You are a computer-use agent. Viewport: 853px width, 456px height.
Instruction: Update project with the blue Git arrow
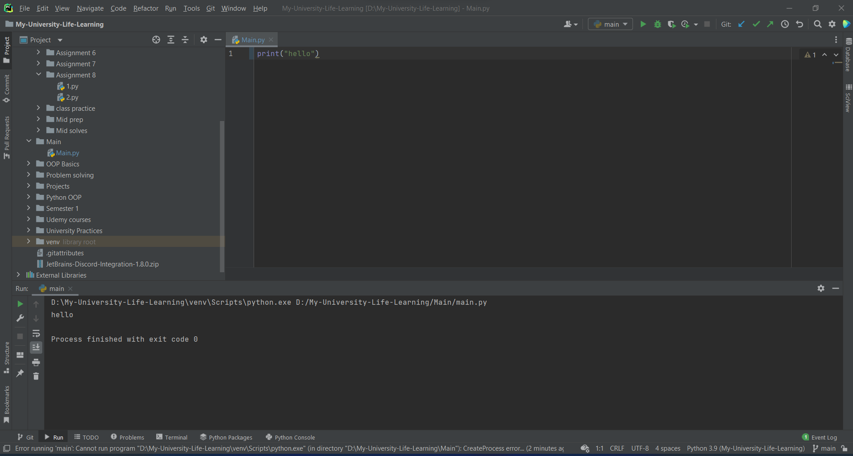pos(741,24)
